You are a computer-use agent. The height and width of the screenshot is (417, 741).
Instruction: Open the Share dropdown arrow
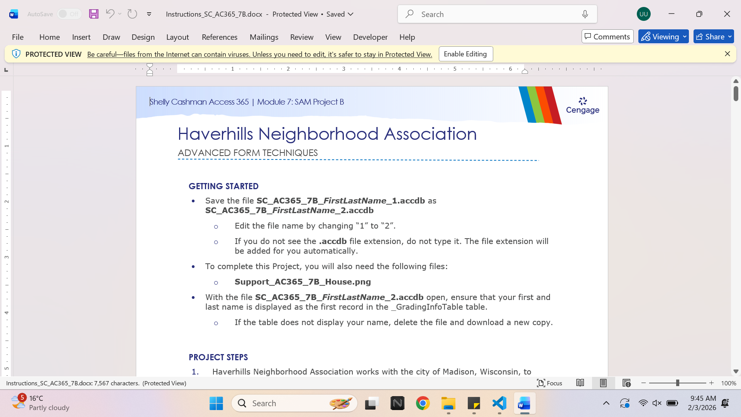coord(730,37)
